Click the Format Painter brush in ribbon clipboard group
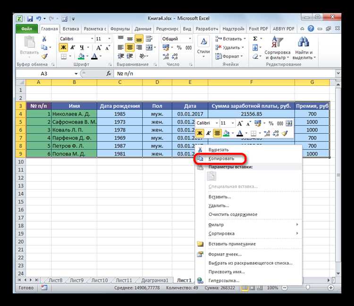This screenshot has width=354, height=306. (x=44, y=56)
